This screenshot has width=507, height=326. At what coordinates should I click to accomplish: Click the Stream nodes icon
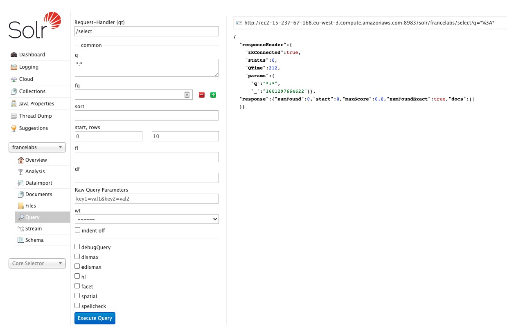click(21, 229)
